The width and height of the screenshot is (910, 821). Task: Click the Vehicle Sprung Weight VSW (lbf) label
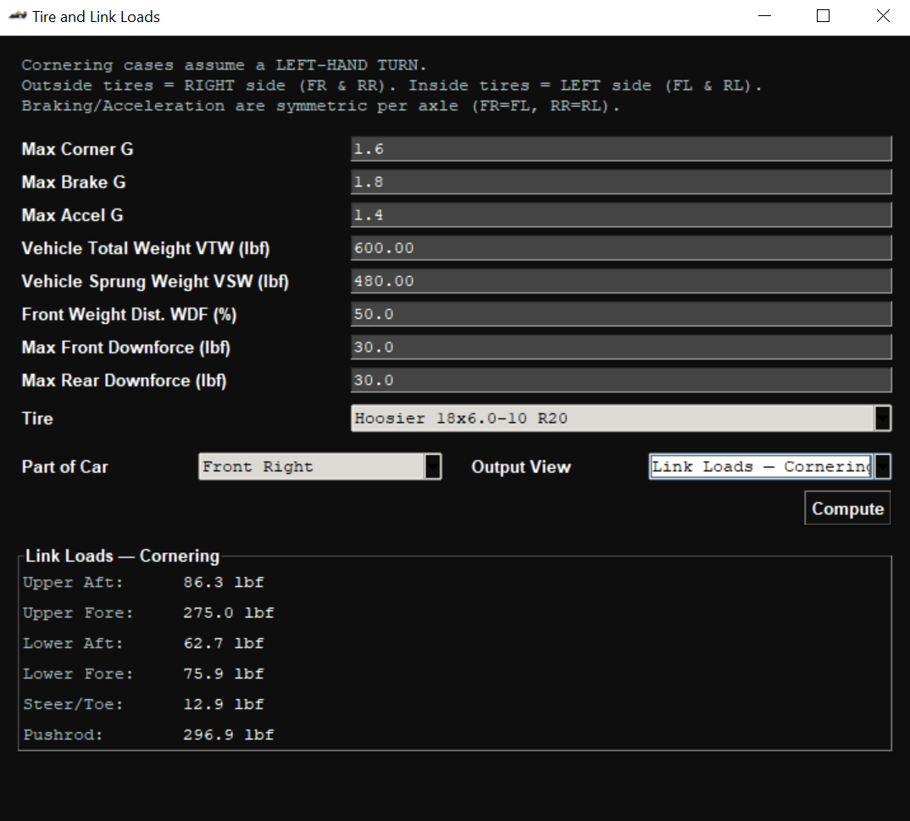coord(155,281)
